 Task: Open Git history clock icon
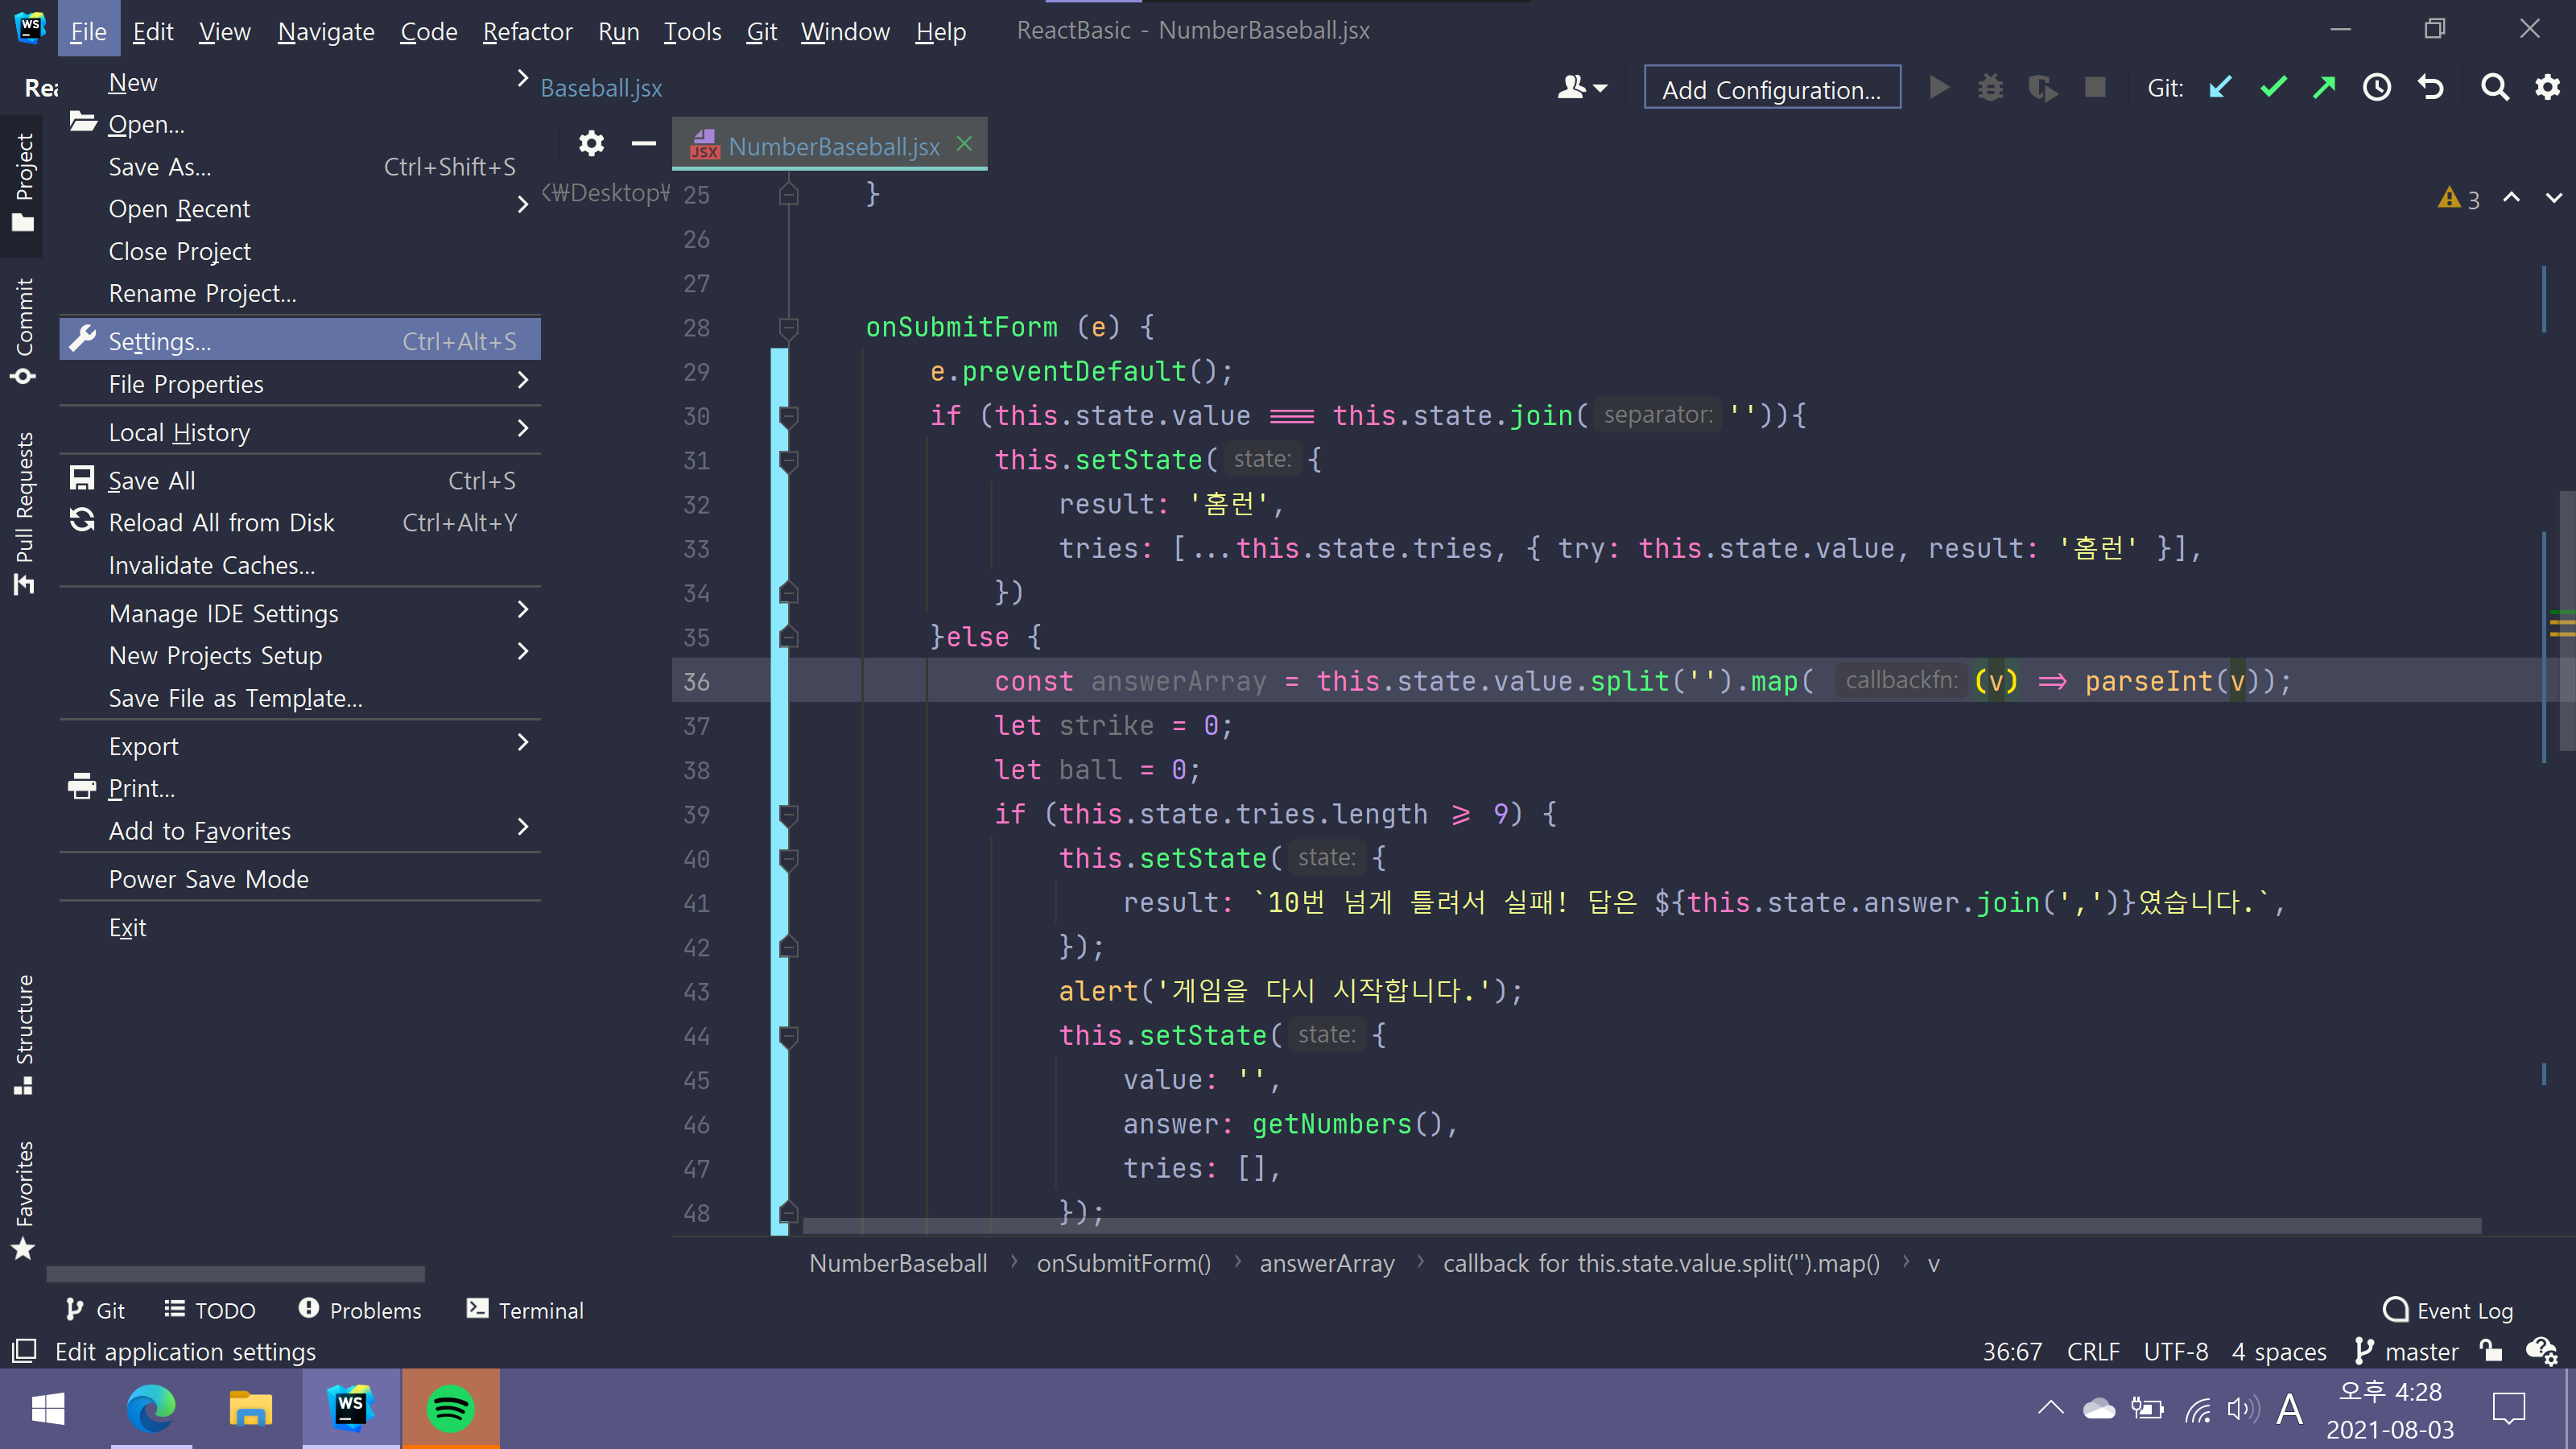2377,88
